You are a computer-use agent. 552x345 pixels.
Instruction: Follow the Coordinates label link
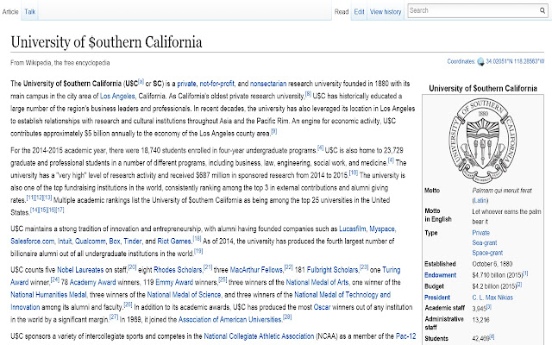pos(461,61)
